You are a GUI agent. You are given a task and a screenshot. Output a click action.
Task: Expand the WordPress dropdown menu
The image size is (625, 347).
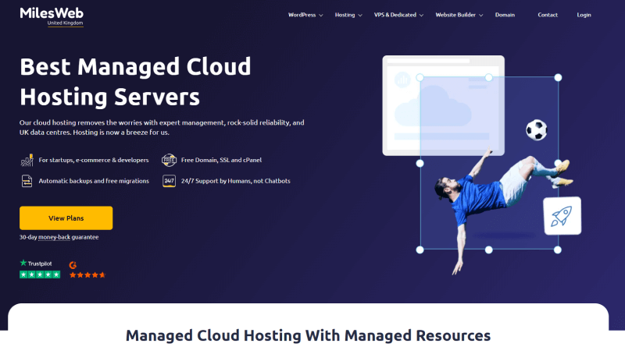[305, 15]
